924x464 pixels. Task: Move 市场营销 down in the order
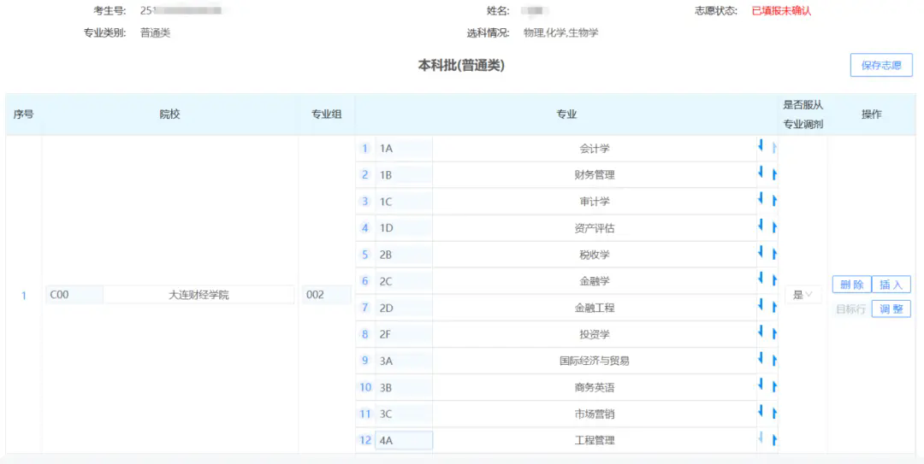(x=761, y=411)
